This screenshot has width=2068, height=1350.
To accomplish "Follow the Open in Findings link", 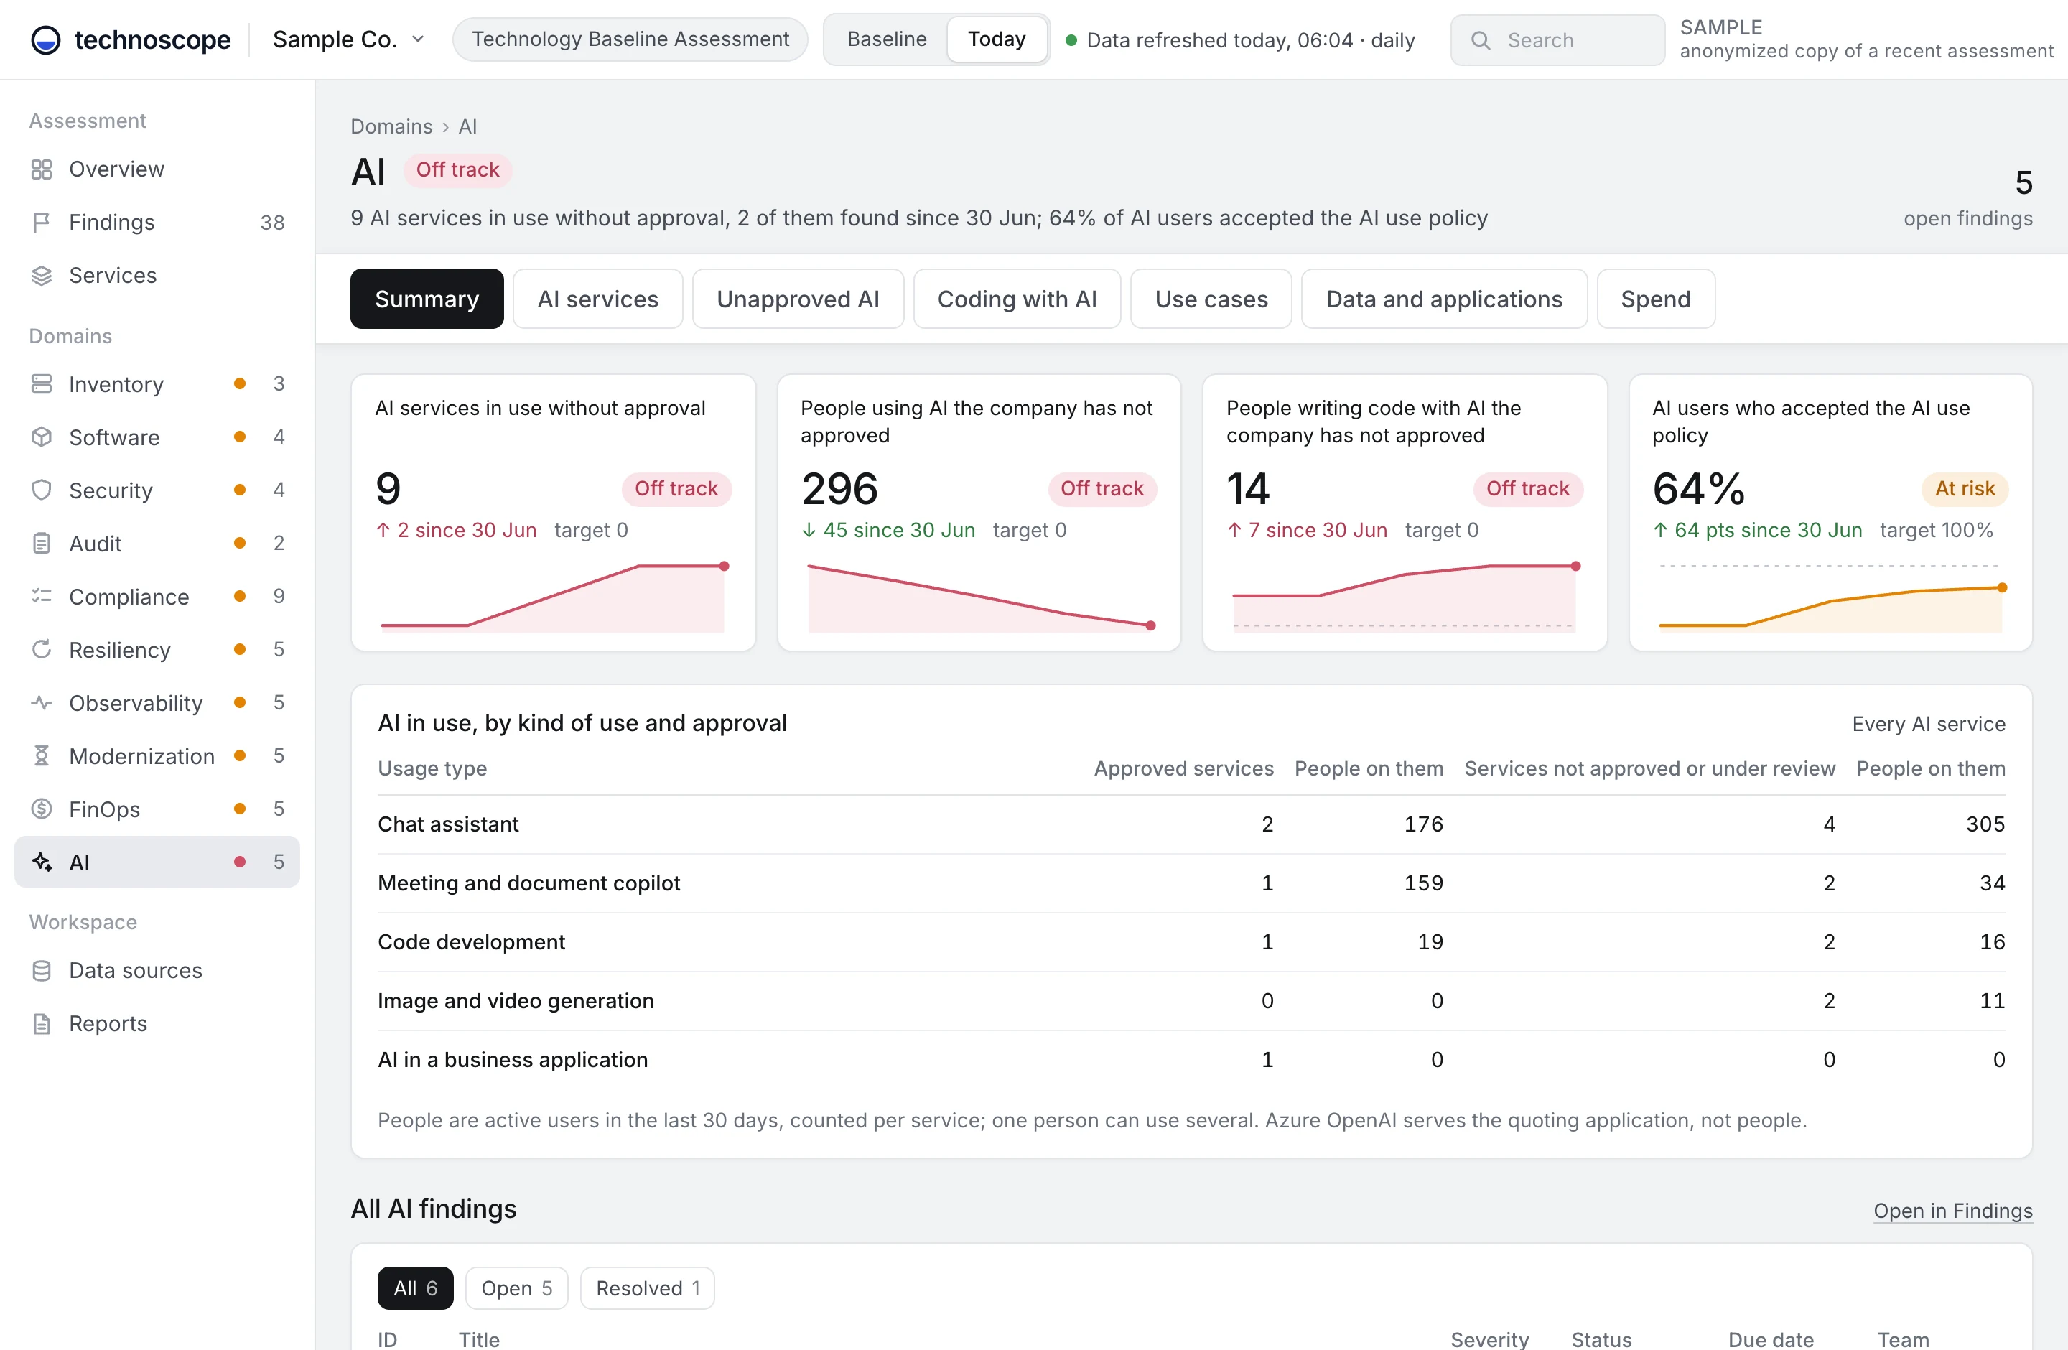I will [x=1952, y=1210].
